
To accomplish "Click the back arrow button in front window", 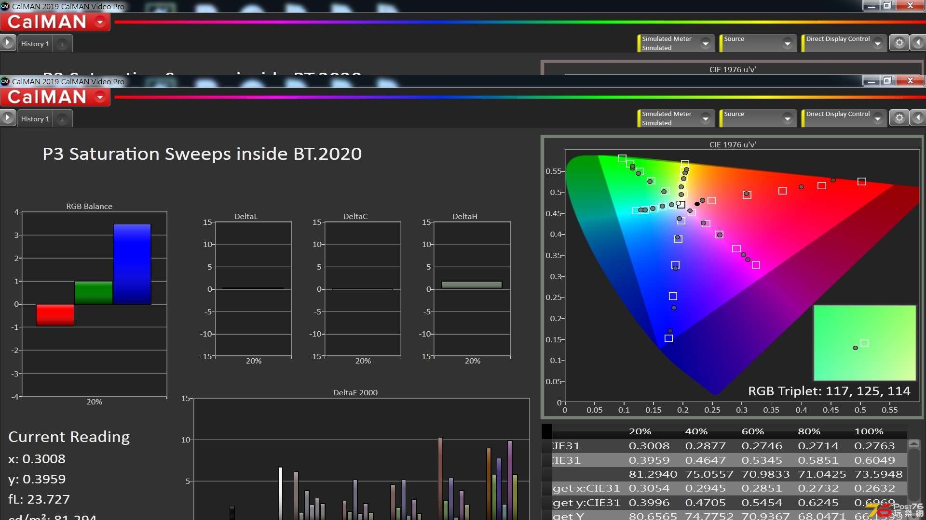I will tap(918, 118).
